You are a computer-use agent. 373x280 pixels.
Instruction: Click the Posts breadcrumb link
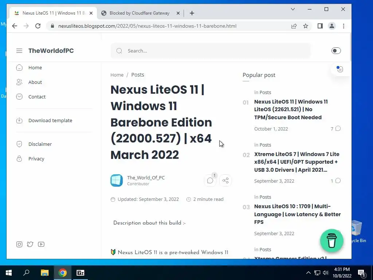point(137,75)
